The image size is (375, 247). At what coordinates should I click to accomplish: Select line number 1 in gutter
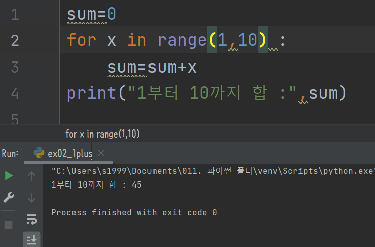pos(15,14)
